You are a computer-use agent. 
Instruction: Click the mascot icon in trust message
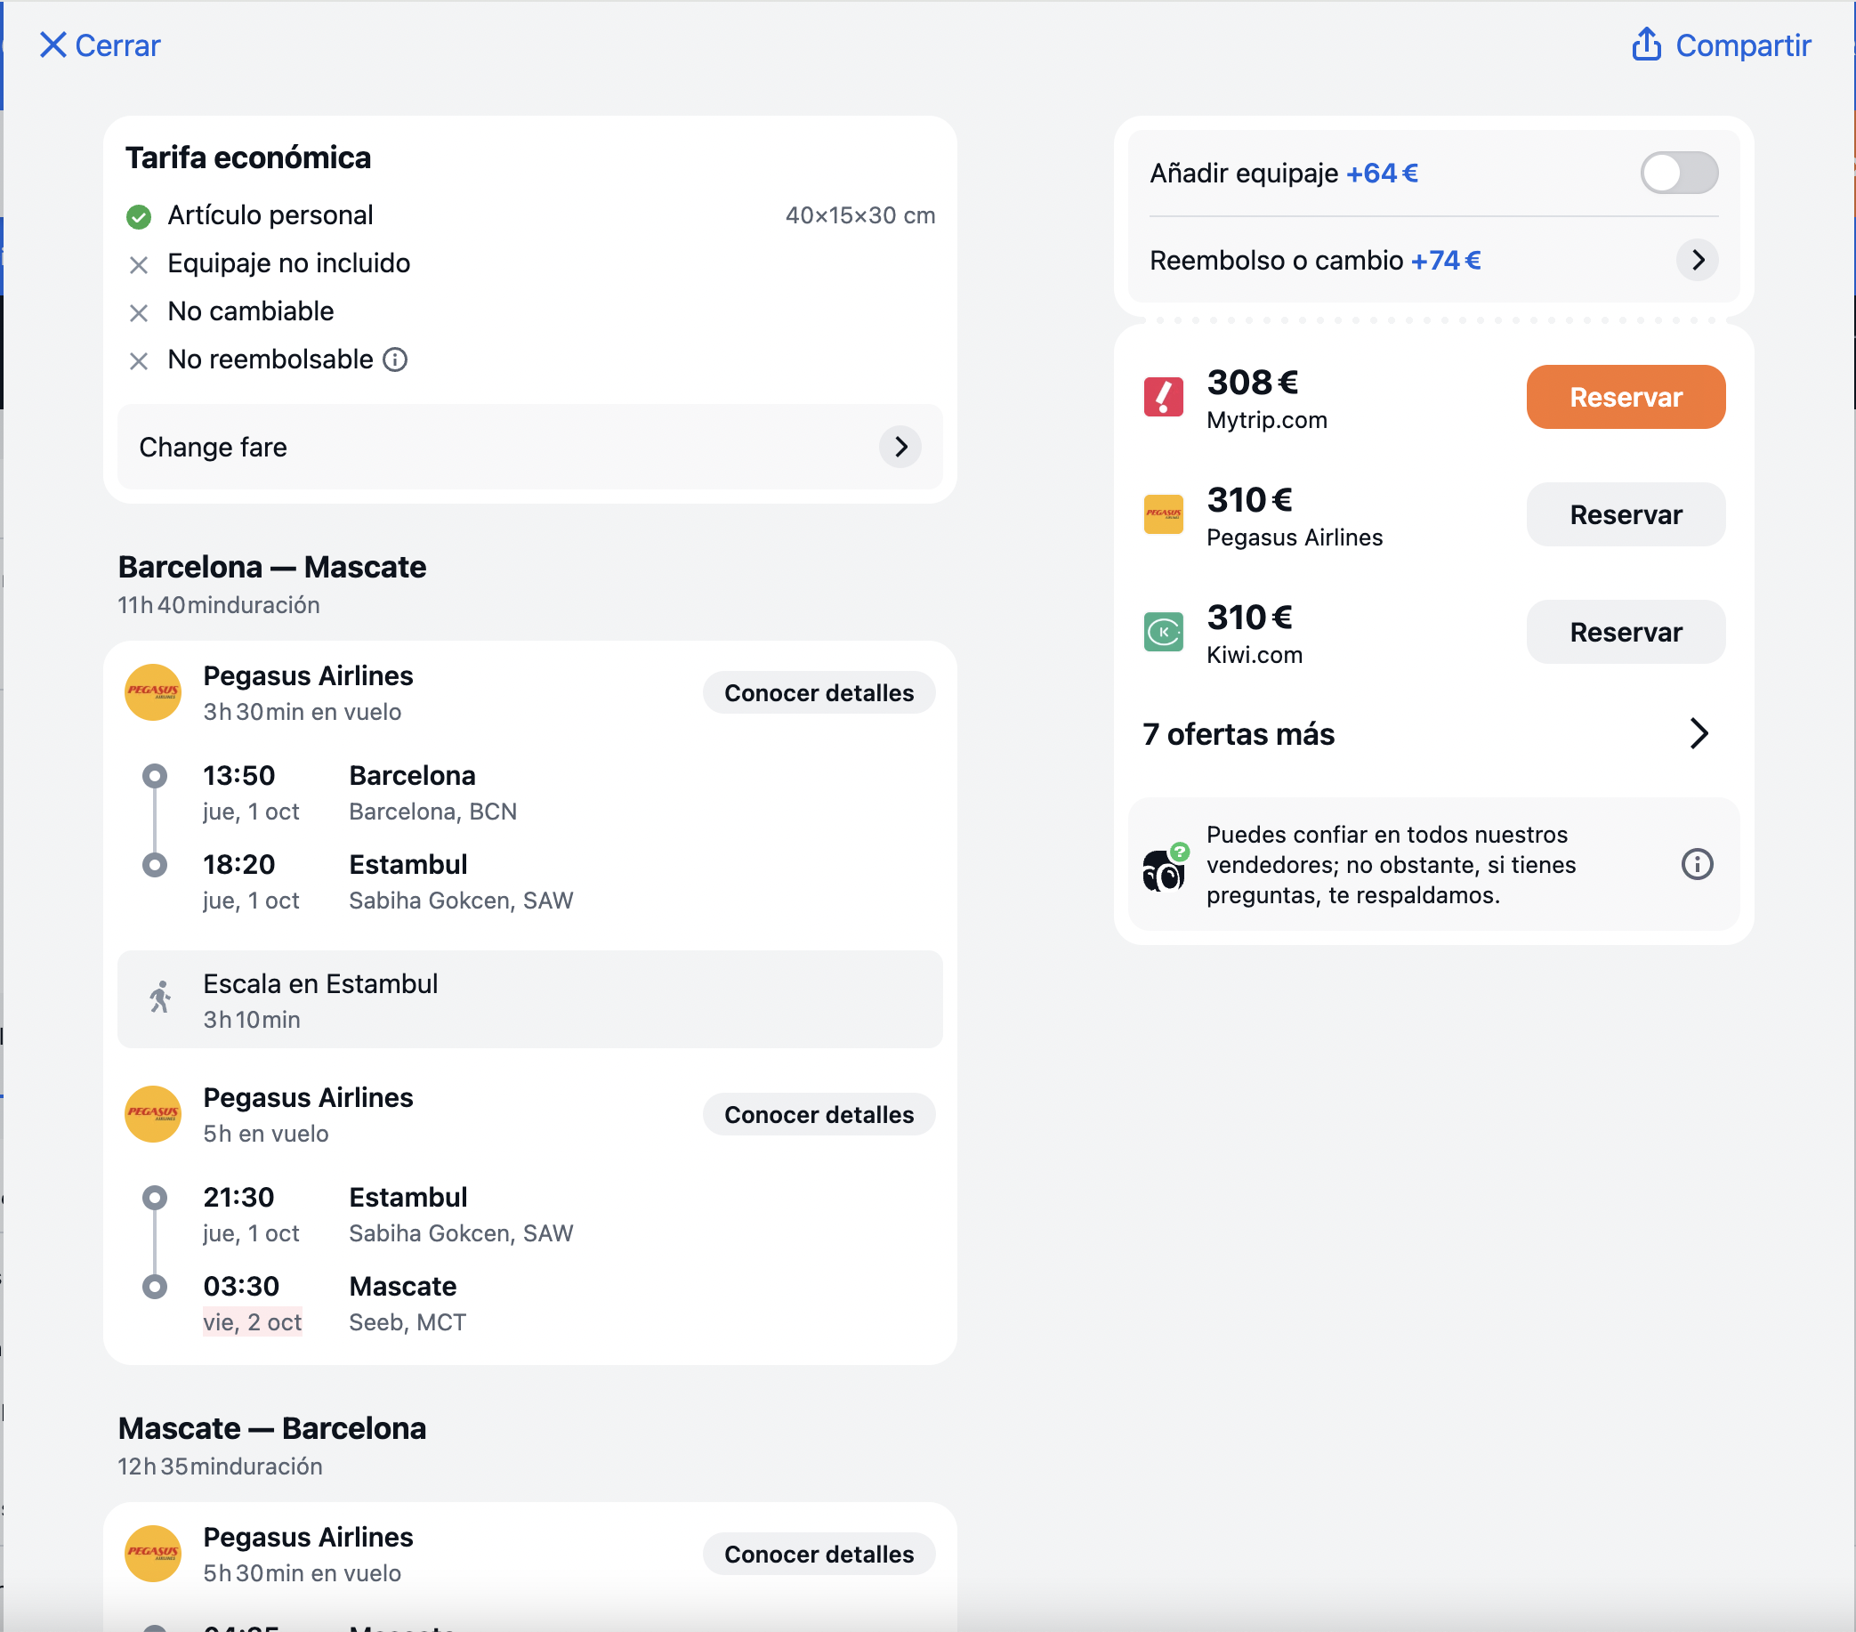click(x=1164, y=868)
